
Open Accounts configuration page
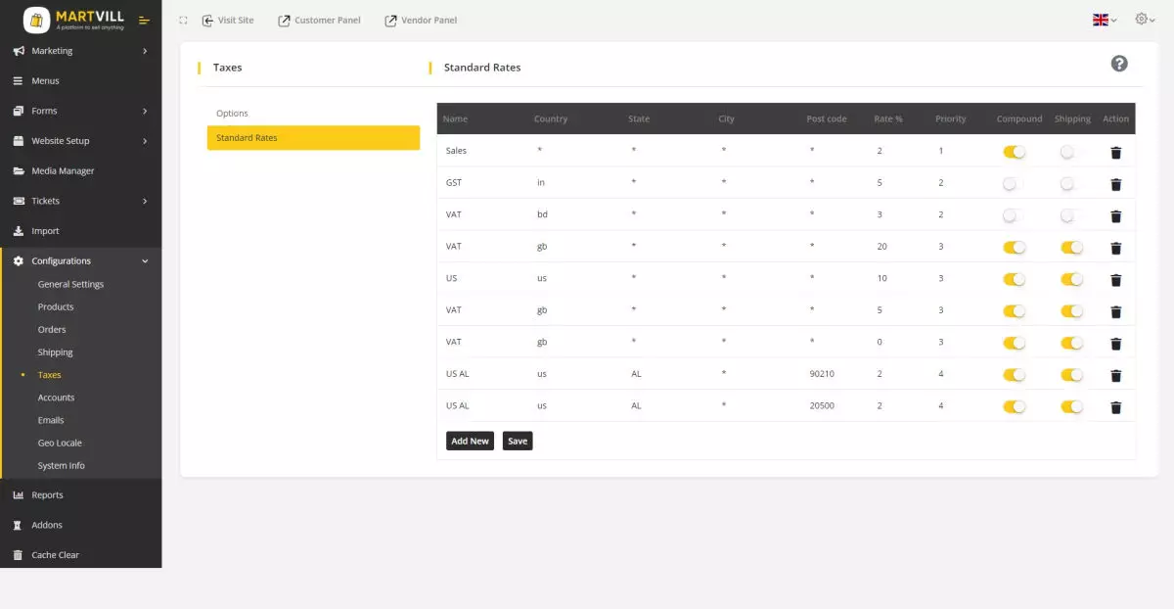coord(56,398)
